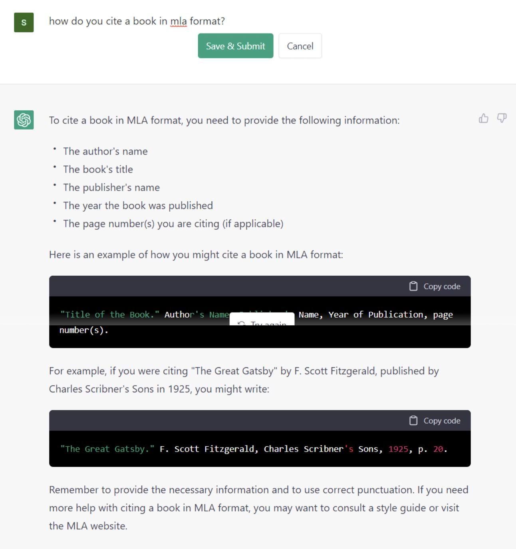516x549 pixels.
Task: Copy code from the Great Gatsby block
Action: pyautogui.click(x=435, y=421)
